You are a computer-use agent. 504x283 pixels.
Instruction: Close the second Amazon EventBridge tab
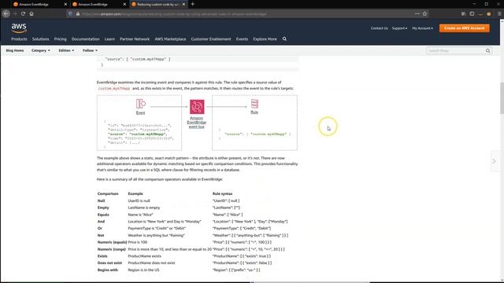point(124,4)
